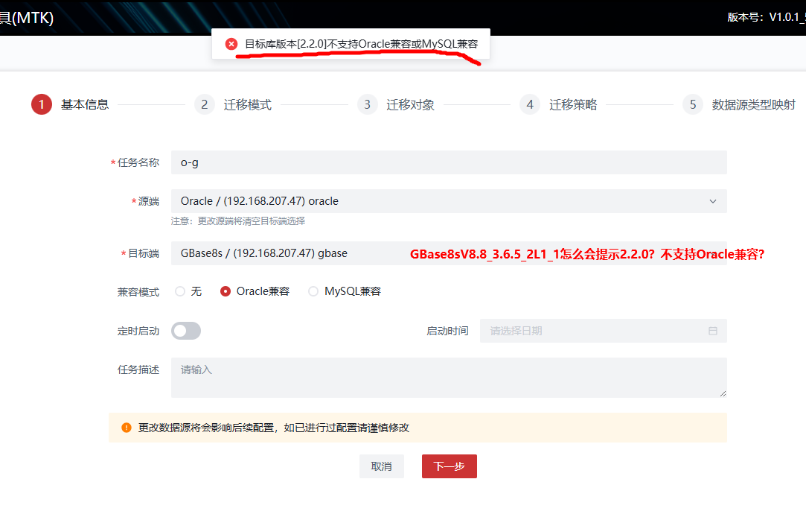Click the red error icon in the notification

point(231,44)
